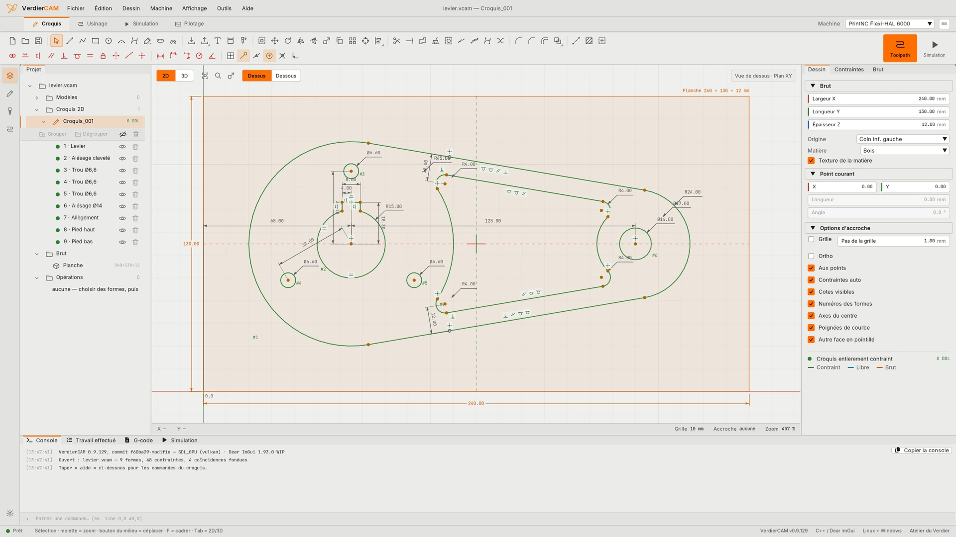Collapse the Opérations folder
The height and width of the screenshot is (537, 956).
[37, 278]
